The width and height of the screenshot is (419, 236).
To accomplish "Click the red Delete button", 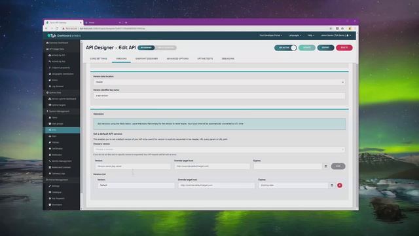I will click(x=344, y=48).
